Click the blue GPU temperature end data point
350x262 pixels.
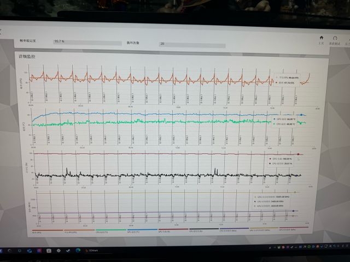coord(301,115)
